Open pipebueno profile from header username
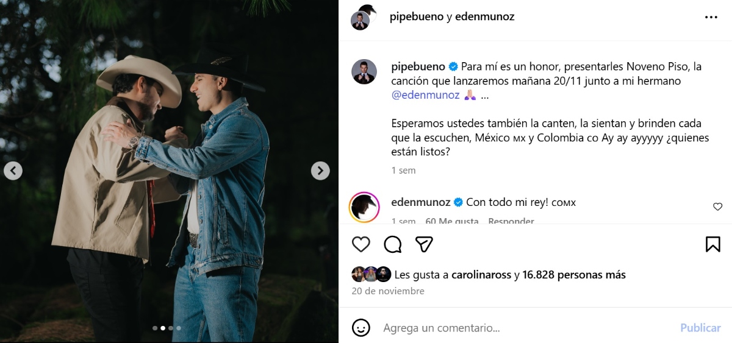The image size is (732, 343). (417, 17)
